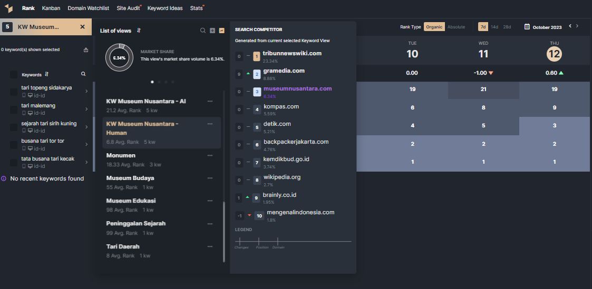
Task: Open the Domain Watchlist tab
Action: point(89,8)
